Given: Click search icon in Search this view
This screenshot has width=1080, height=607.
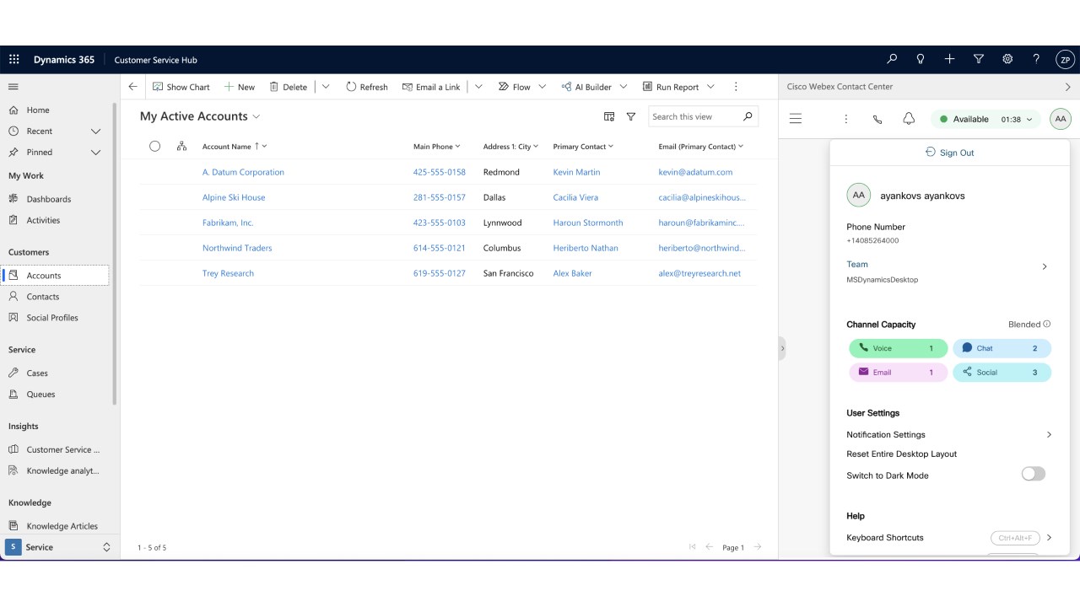Looking at the screenshot, I should click(748, 116).
